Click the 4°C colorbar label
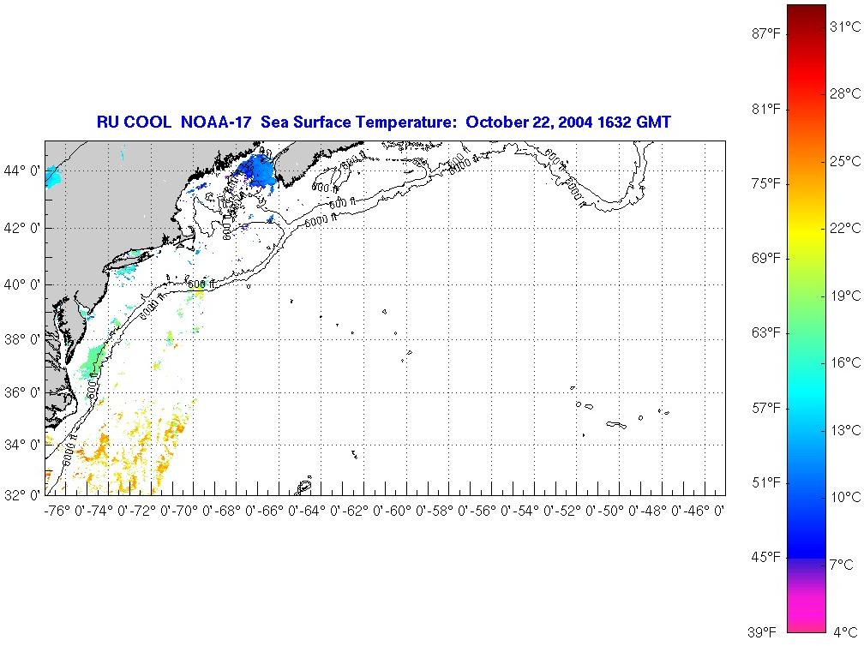 (x=845, y=631)
